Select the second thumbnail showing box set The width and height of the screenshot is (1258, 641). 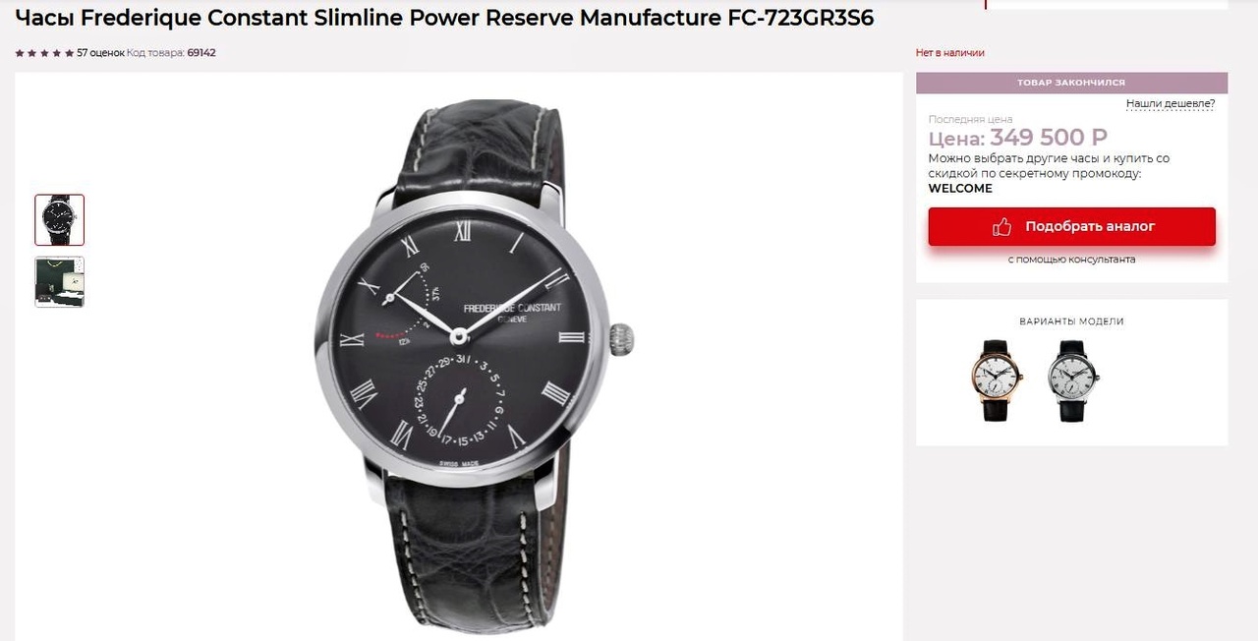pos(60,282)
